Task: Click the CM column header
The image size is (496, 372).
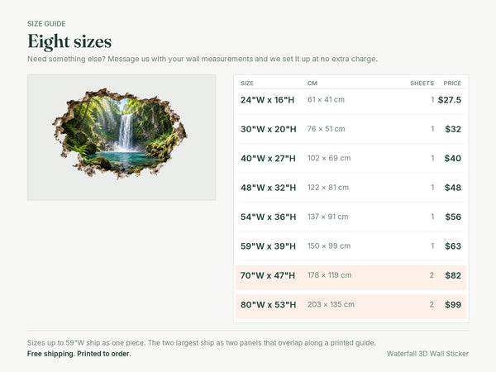Action: 312,83
